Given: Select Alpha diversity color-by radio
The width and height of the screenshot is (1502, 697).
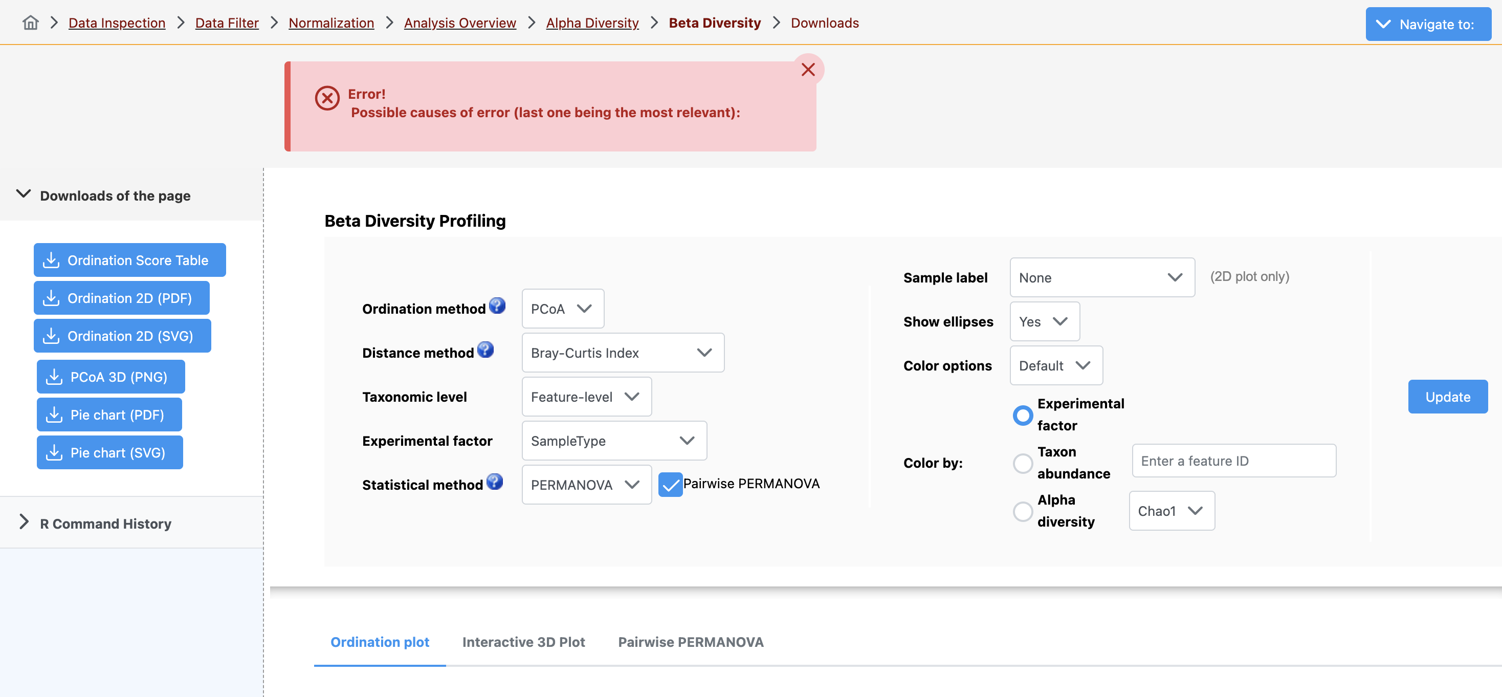Looking at the screenshot, I should pos(1022,512).
